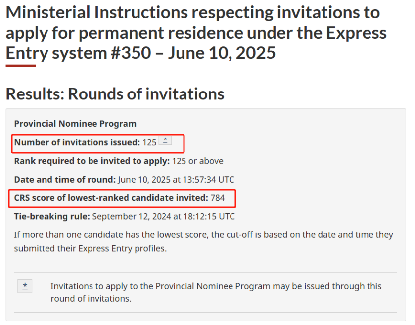The image size is (415, 325).
Task: Click 'September 12, 2024 at 18:12:15 UTC' value
Action: [163, 217]
